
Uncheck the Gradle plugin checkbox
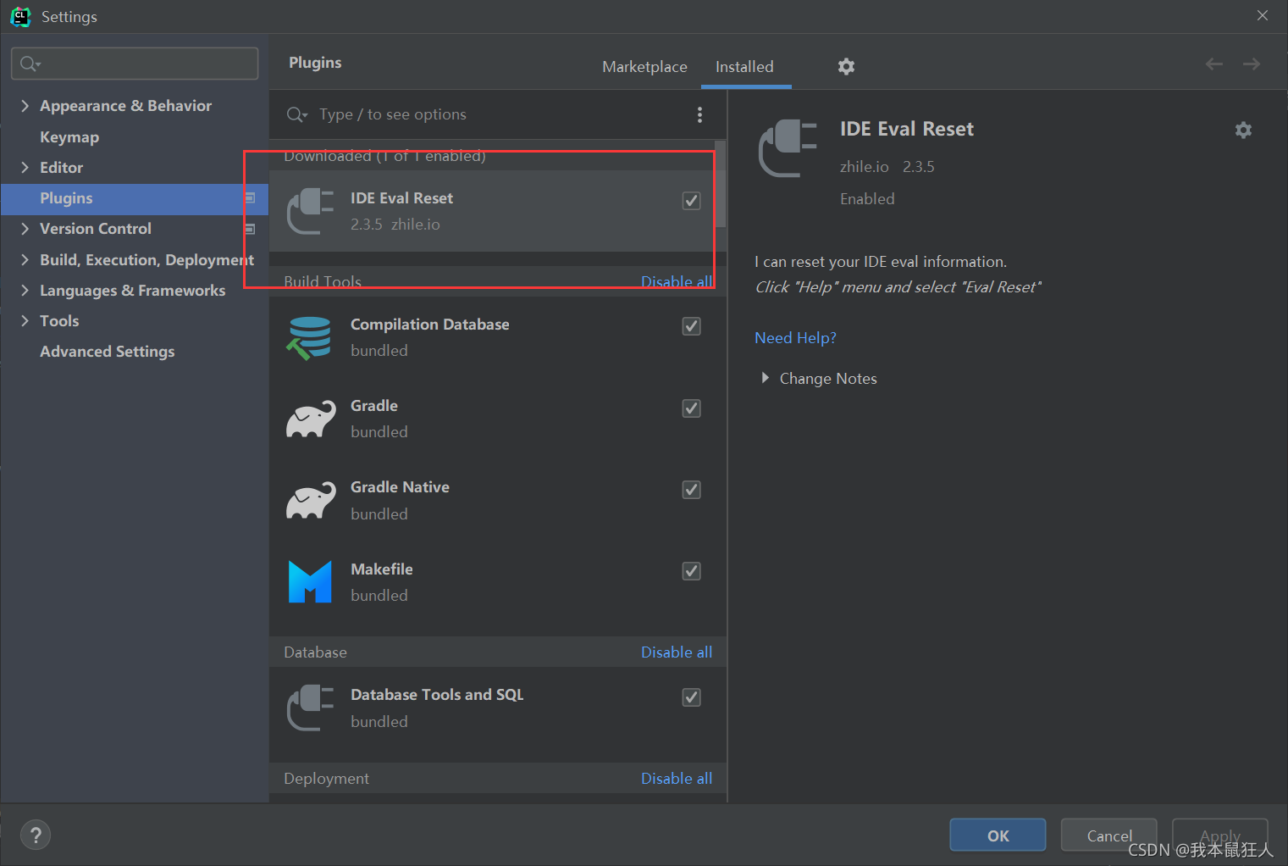tap(692, 408)
